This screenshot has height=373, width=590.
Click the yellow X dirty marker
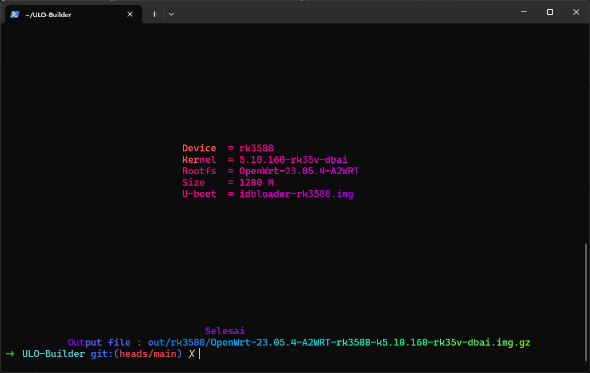[x=192, y=354]
